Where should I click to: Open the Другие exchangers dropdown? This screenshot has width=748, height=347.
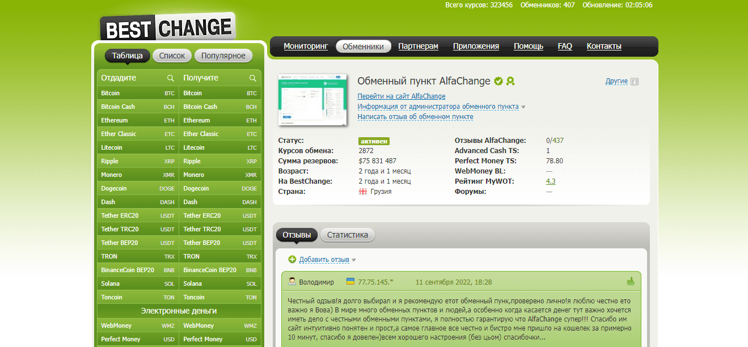(x=616, y=82)
